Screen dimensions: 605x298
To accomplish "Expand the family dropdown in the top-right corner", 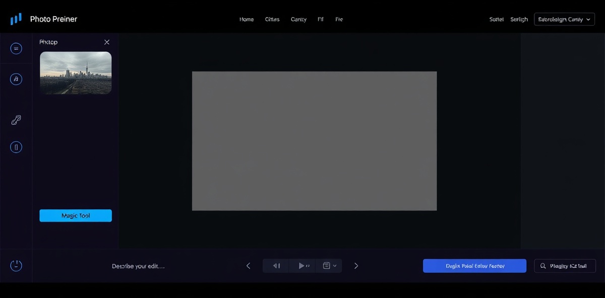I will (x=564, y=19).
